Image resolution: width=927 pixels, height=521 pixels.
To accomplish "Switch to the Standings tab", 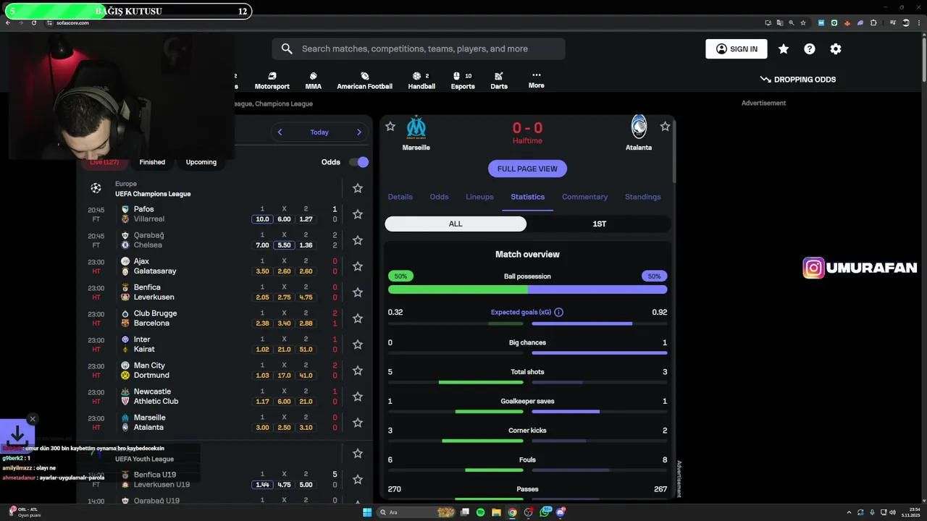I will [x=643, y=197].
